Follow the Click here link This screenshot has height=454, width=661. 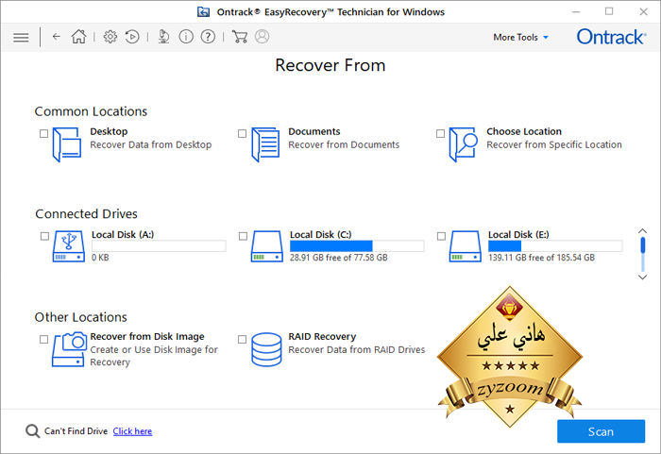coord(132,431)
